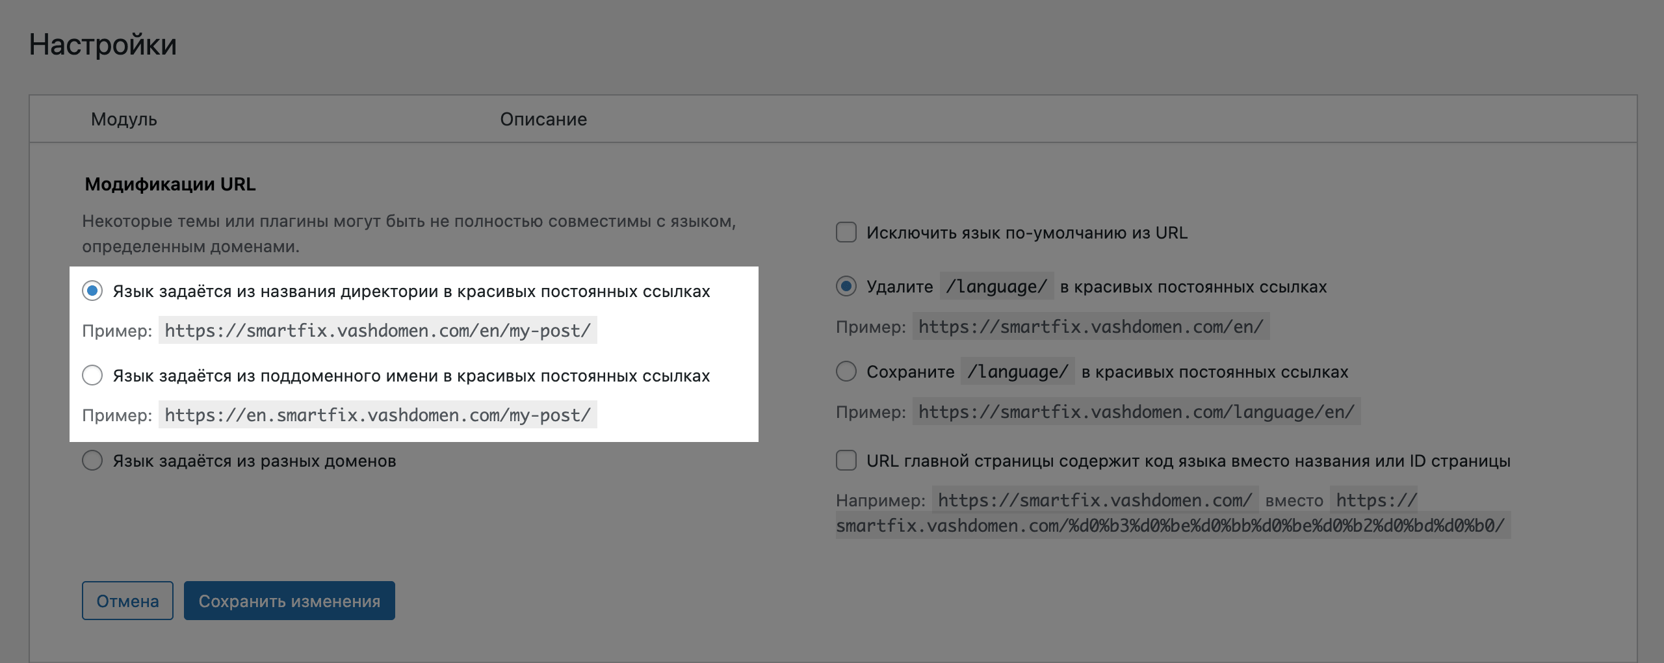The image size is (1664, 663).
Task: Click '/language/' code in 'Сохраните' option
Action: [x=1018, y=371]
